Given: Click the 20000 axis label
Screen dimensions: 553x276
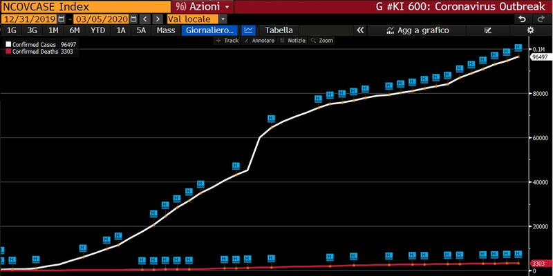Looking at the screenshot, I should point(541,226).
